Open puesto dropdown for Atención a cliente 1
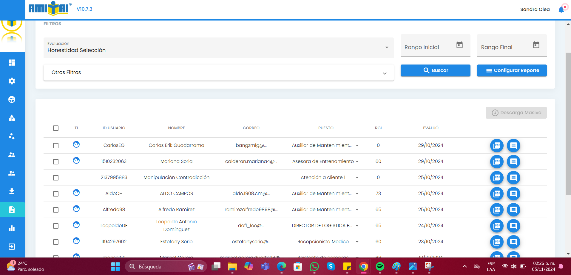Viewport: 571px width, 275px height. click(x=357, y=177)
